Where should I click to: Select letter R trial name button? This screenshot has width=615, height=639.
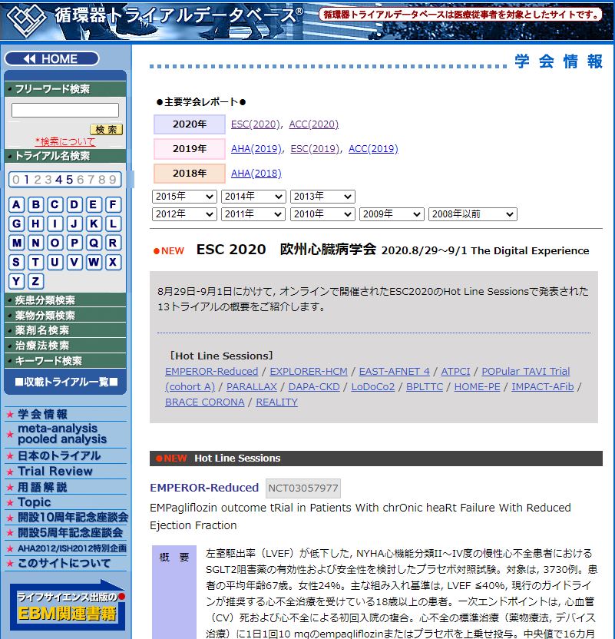coord(113,243)
